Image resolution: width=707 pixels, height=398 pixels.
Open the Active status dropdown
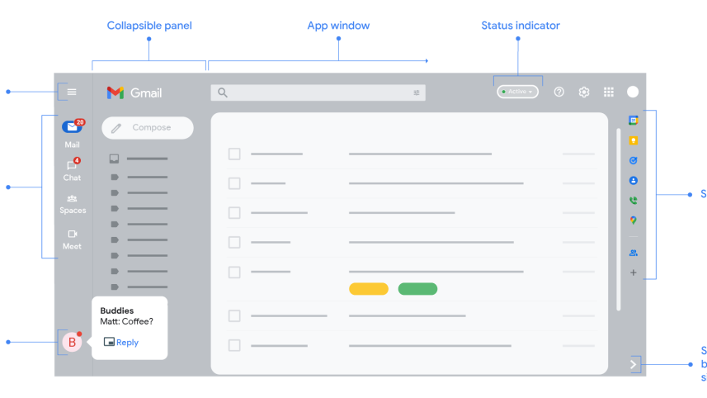[x=518, y=92]
